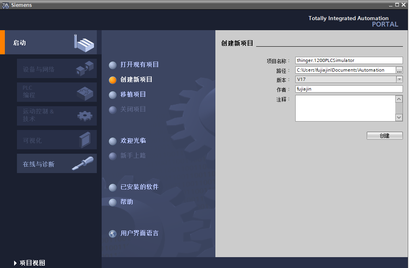This screenshot has width=409, height=268.
Task: Click the 注释 scrollbar up arrow
Action: tap(399, 99)
